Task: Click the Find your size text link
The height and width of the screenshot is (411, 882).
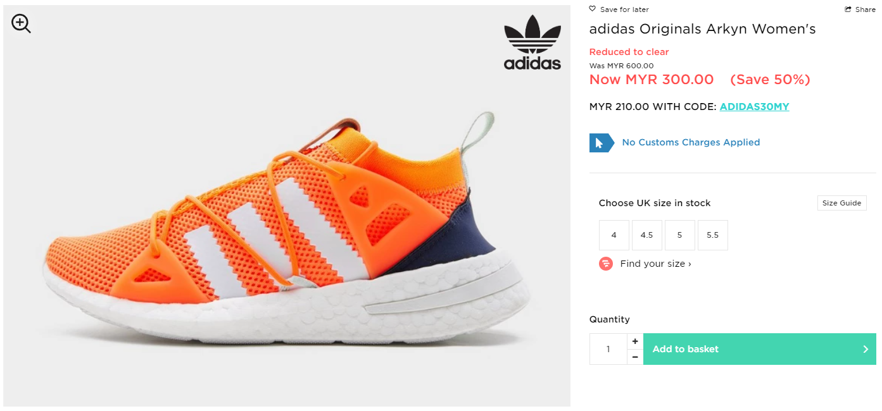Action: [655, 264]
